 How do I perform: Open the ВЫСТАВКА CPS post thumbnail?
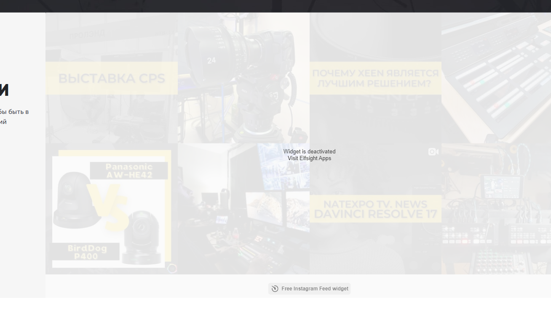(111, 78)
